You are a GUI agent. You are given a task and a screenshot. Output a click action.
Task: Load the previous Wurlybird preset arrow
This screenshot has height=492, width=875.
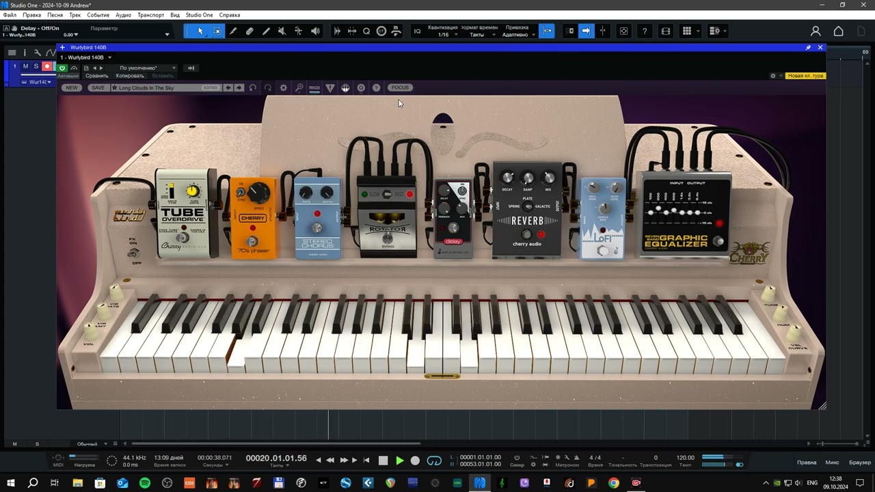(x=229, y=87)
